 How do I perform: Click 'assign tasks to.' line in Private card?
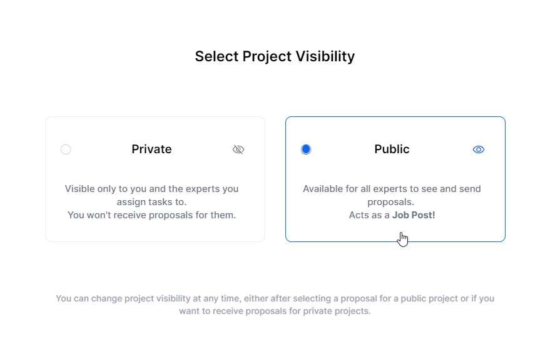(x=151, y=202)
